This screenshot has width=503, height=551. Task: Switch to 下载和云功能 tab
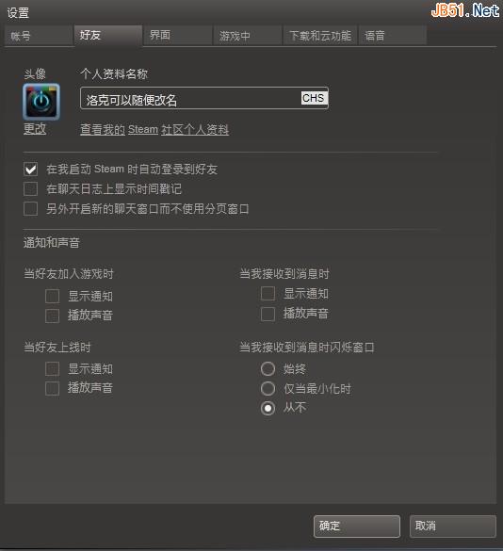320,36
